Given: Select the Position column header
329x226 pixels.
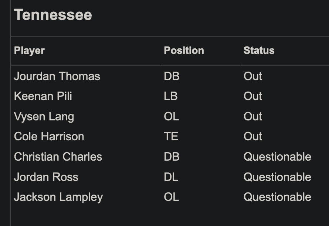Looking at the screenshot, I should 184,51.
